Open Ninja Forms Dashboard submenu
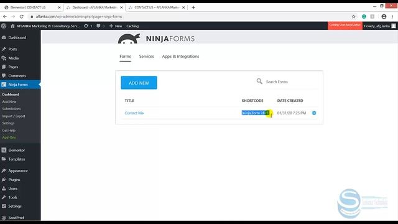Image resolution: width=398 pixels, height=224 pixels. pyautogui.click(x=11, y=94)
